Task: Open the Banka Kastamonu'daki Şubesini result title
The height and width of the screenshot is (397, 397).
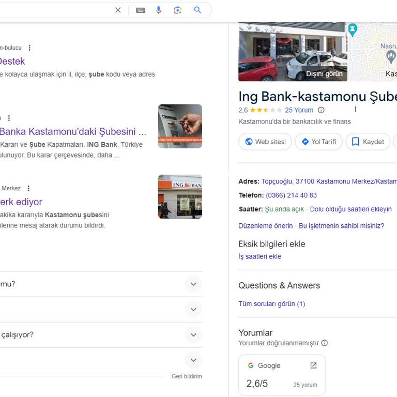Action: 73,131
